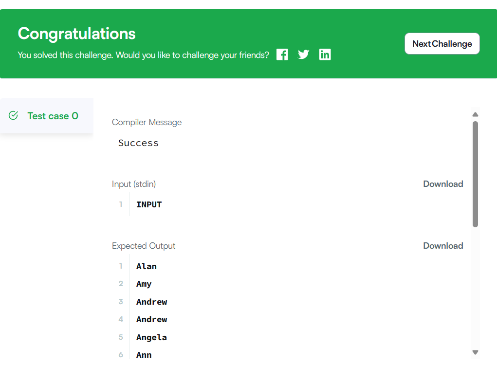Click the scrollbar up arrow

[476, 114]
